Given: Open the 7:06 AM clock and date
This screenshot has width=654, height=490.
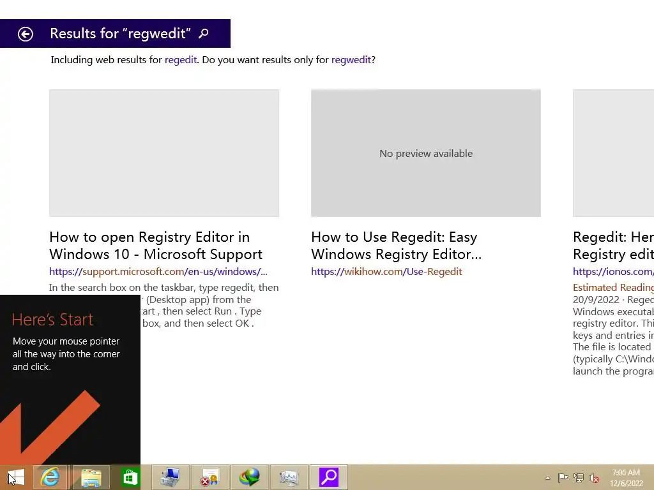Looking at the screenshot, I should click(x=626, y=478).
